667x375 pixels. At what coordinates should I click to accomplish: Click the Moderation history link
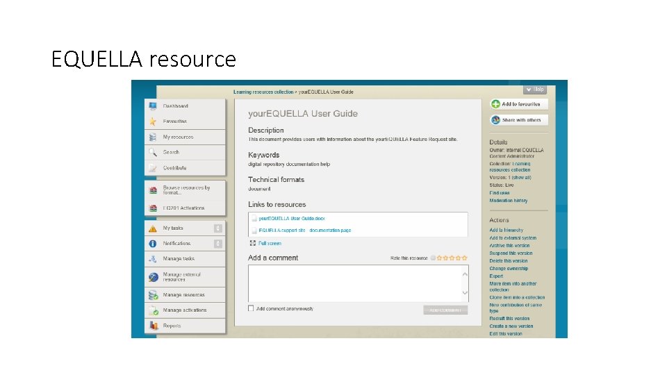(x=509, y=200)
